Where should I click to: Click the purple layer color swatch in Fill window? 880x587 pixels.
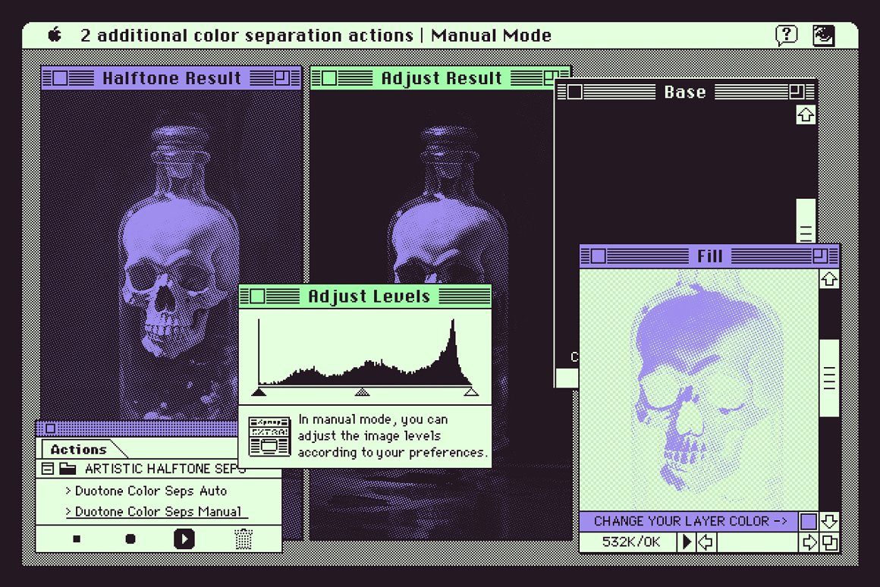[x=809, y=522]
